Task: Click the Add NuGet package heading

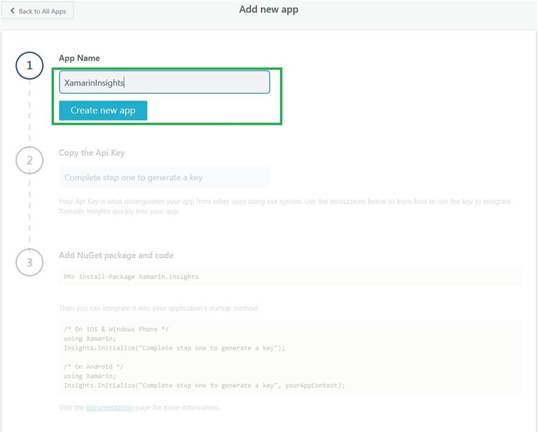Action: tap(116, 255)
